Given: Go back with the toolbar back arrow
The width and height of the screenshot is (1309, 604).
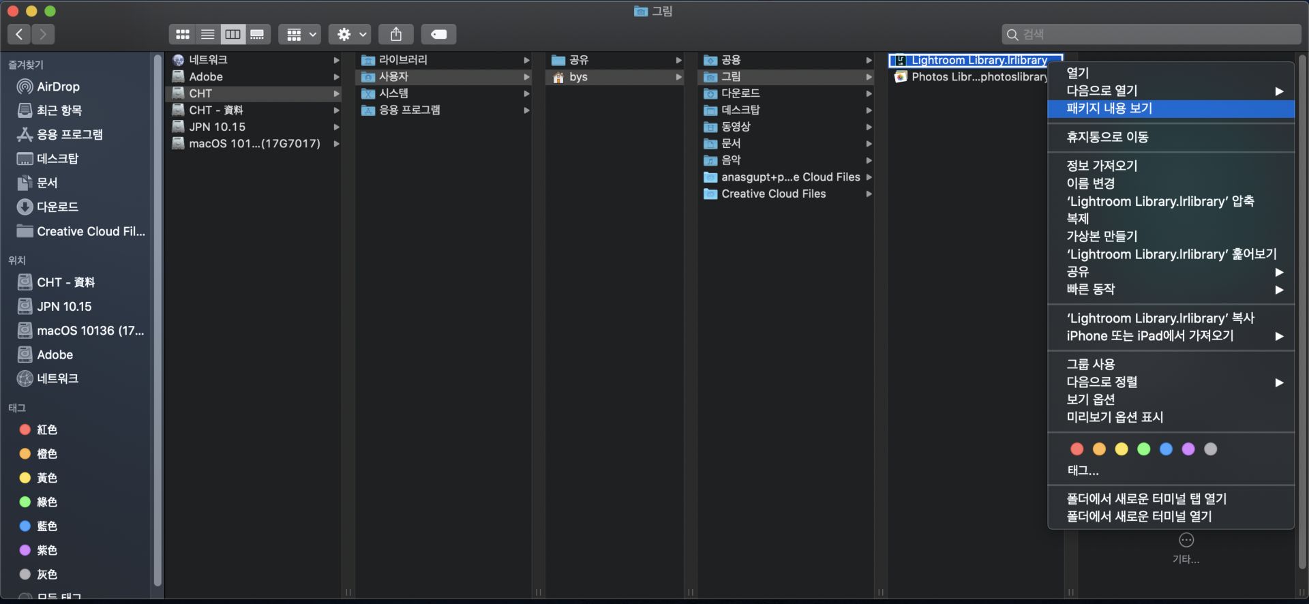Looking at the screenshot, I should [x=19, y=34].
